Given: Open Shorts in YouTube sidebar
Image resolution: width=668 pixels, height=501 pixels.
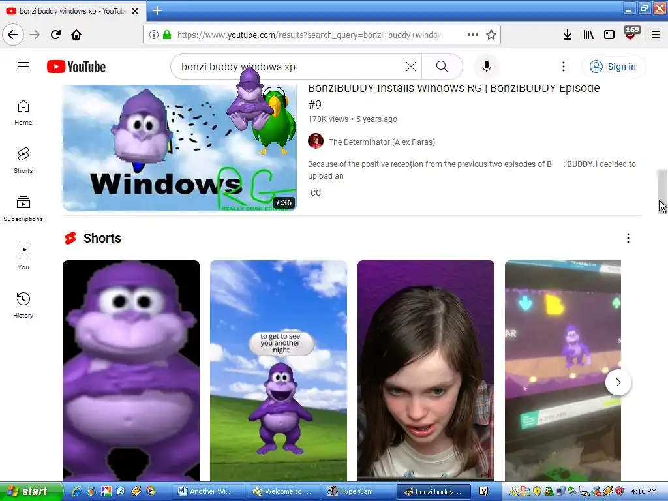Looking at the screenshot, I should [x=23, y=160].
